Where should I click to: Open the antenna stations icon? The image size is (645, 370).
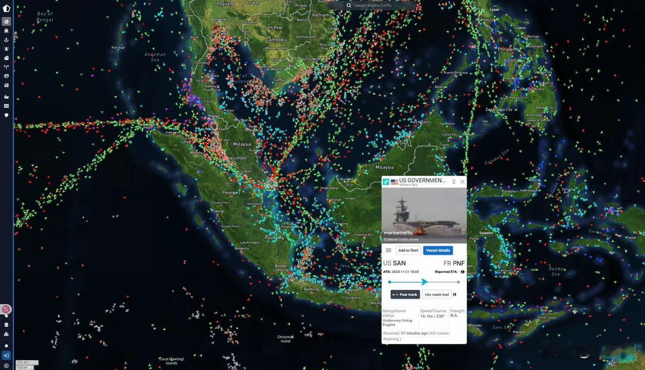7,67
